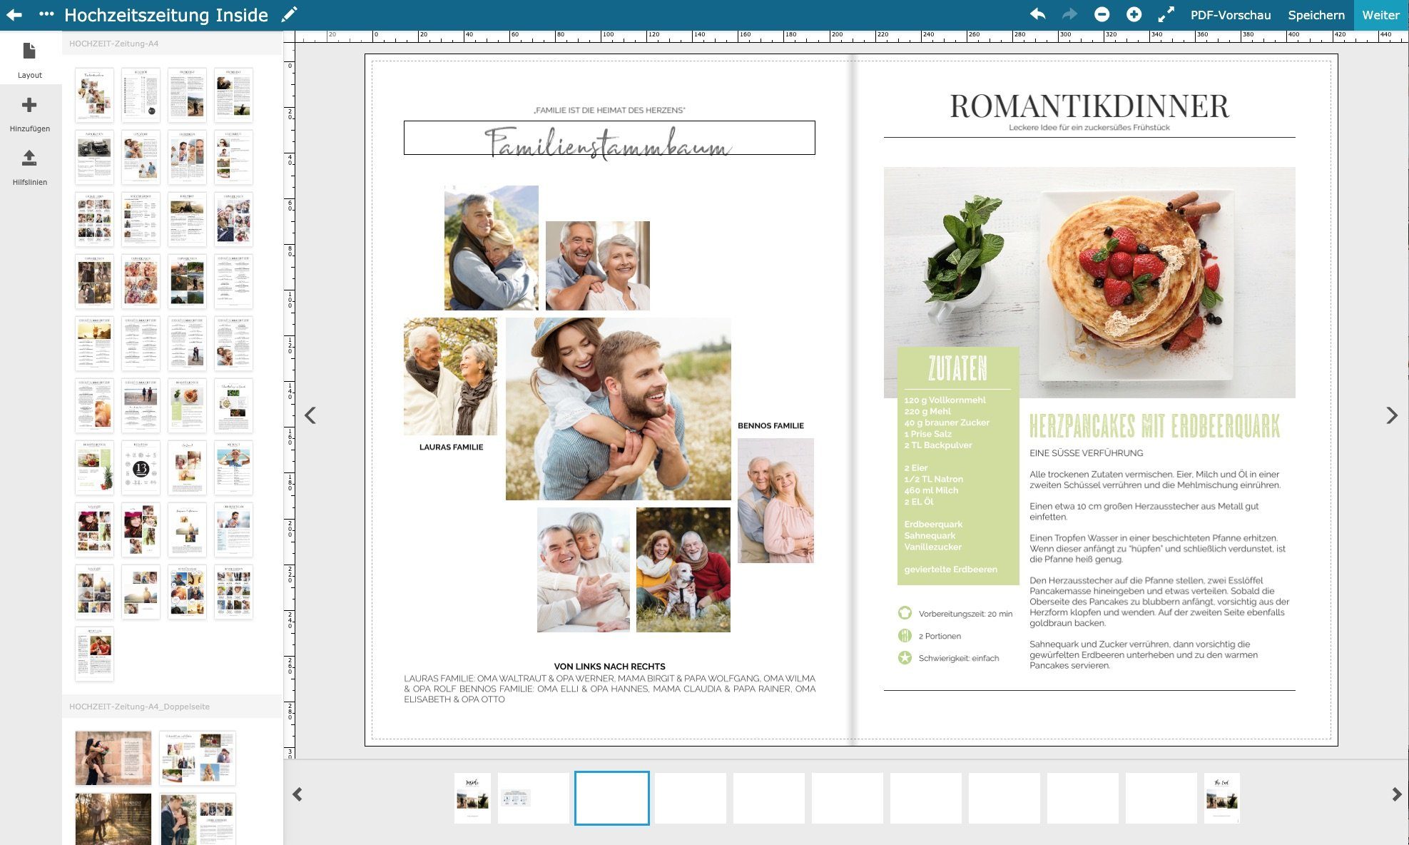Zoom out with the minus icon
The height and width of the screenshot is (845, 1409).
(x=1102, y=14)
